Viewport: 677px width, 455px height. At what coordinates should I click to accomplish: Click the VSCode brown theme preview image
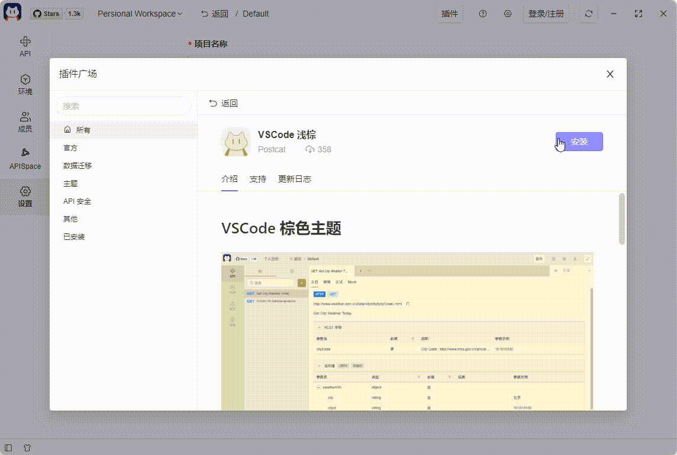point(407,331)
